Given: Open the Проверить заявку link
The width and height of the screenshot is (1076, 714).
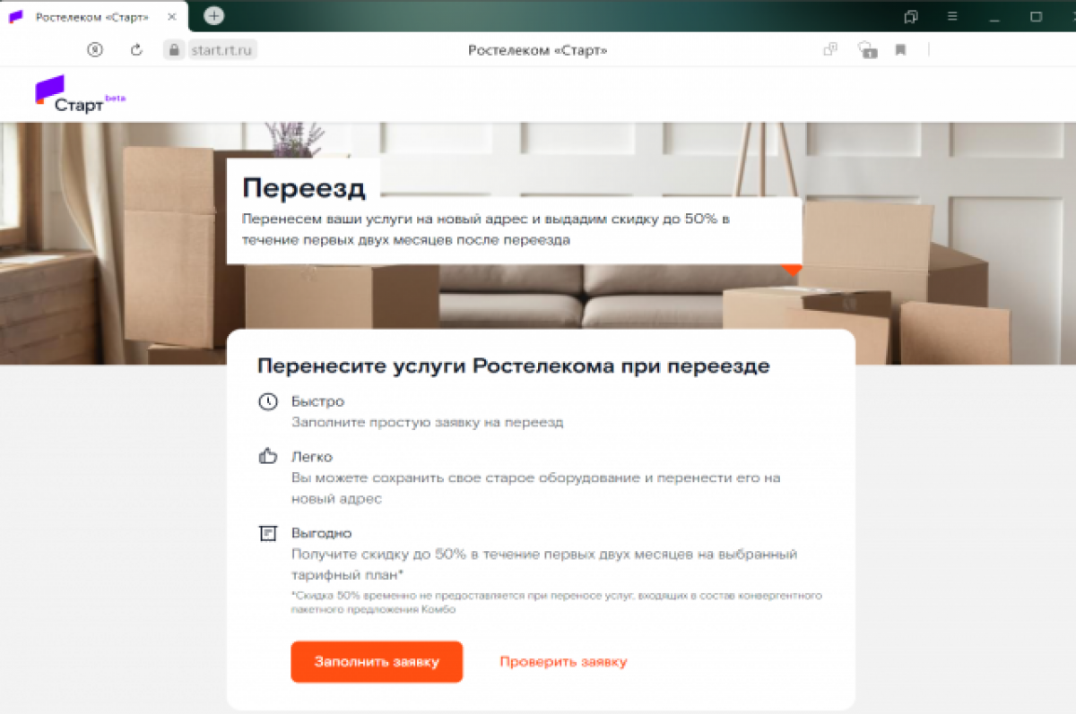Looking at the screenshot, I should coord(563,662).
